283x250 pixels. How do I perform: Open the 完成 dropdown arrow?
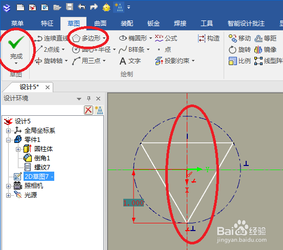coord(16,64)
